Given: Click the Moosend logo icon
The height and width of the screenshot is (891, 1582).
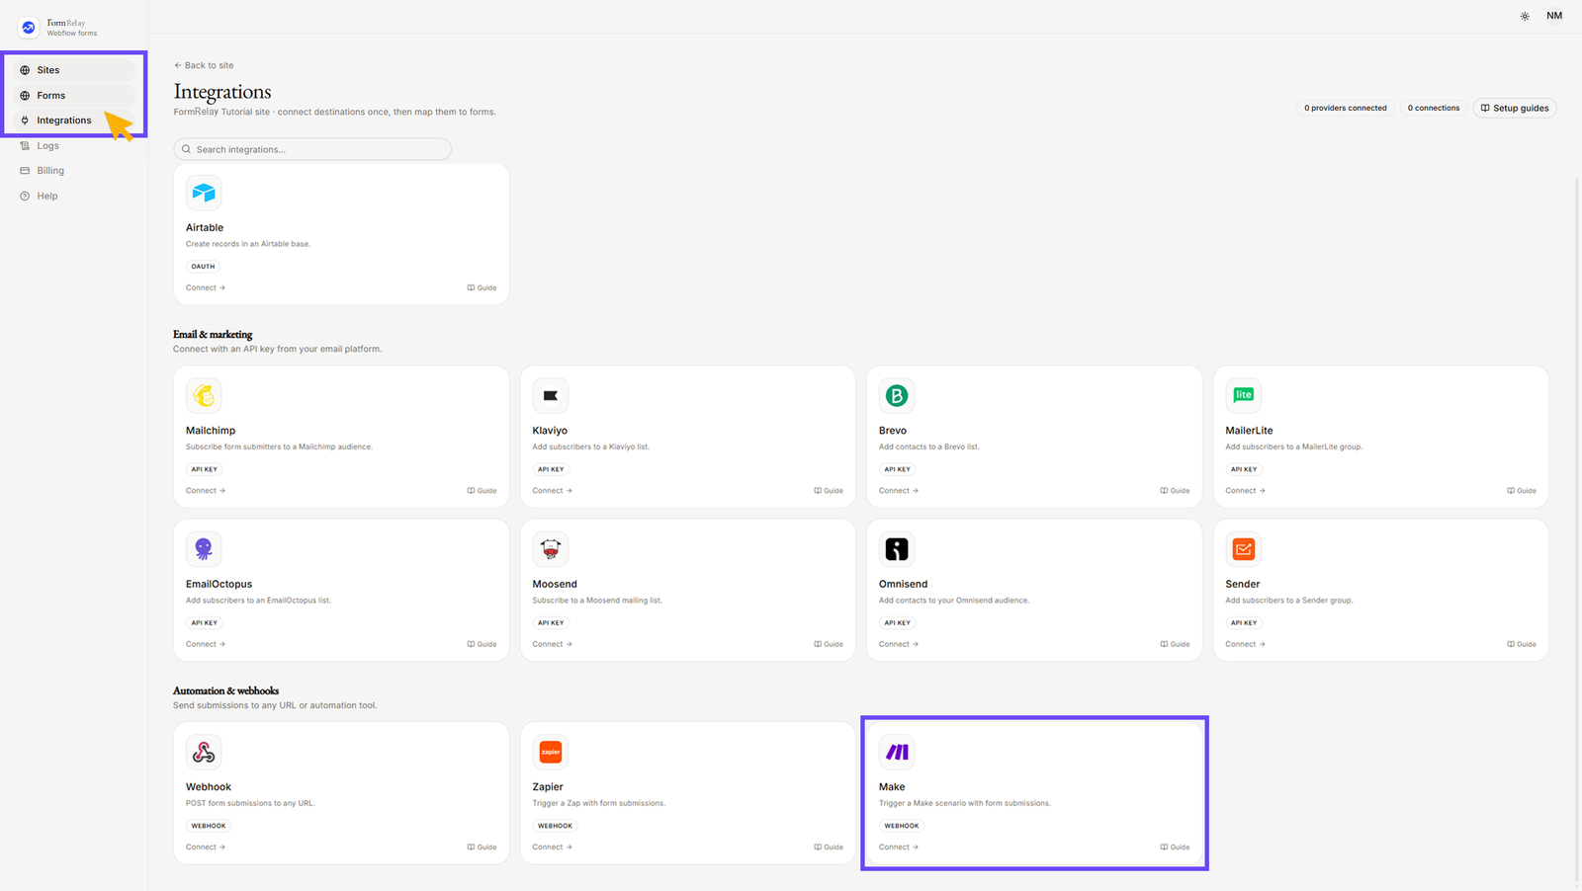Looking at the screenshot, I should click(551, 548).
